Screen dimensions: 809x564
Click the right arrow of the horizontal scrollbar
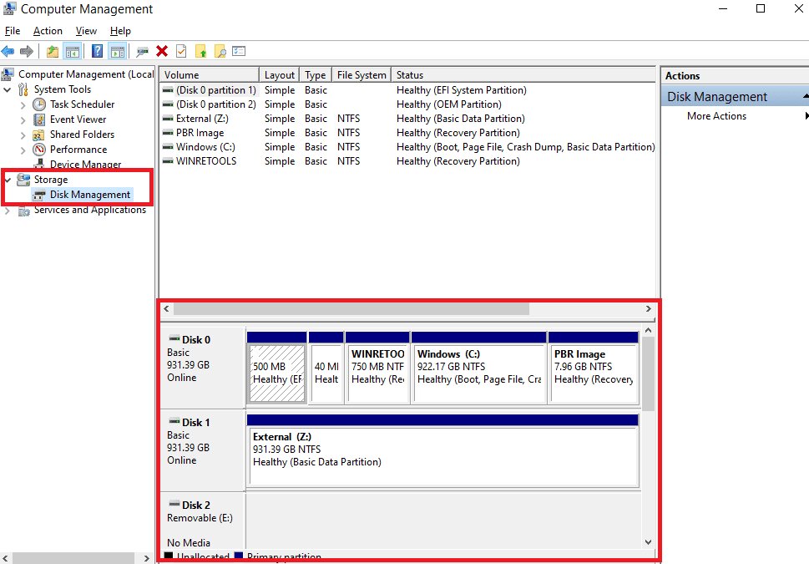pos(649,308)
